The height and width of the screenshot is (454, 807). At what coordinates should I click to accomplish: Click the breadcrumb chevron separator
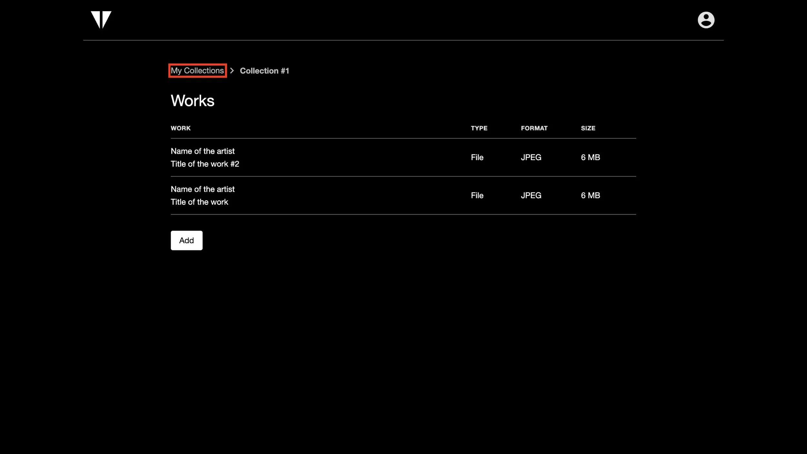[x=232, y=71]
